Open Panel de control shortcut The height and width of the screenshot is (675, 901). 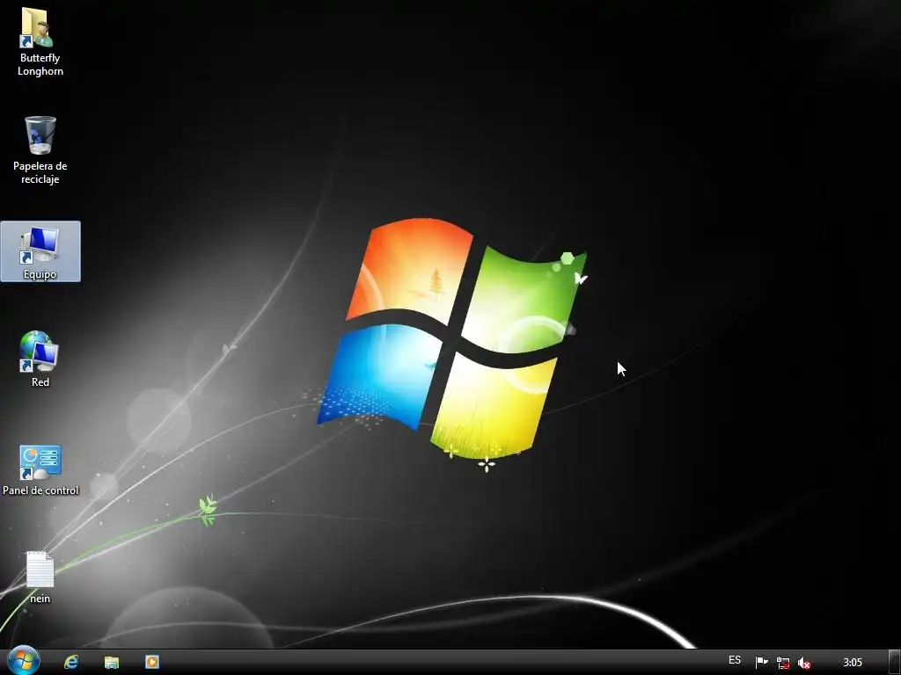coord(40,470)
